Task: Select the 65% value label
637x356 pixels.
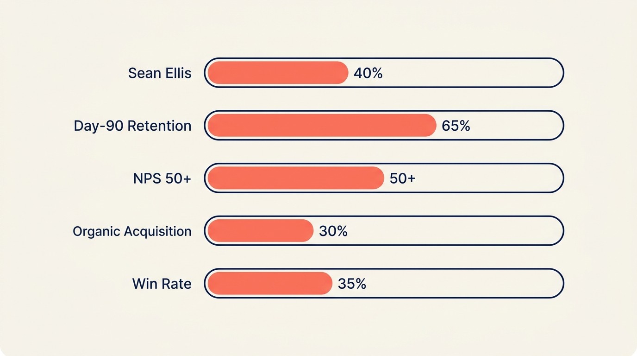Action: pyautogui.click(x=456, y=126)
